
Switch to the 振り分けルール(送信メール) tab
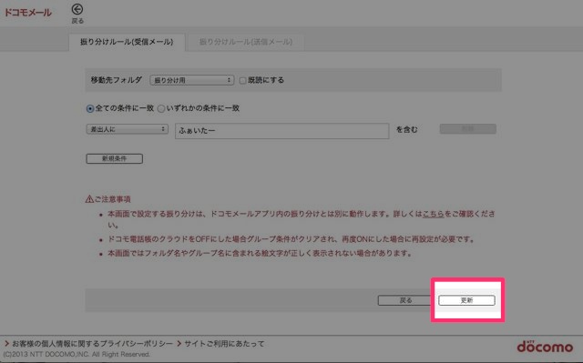[246, 42]
